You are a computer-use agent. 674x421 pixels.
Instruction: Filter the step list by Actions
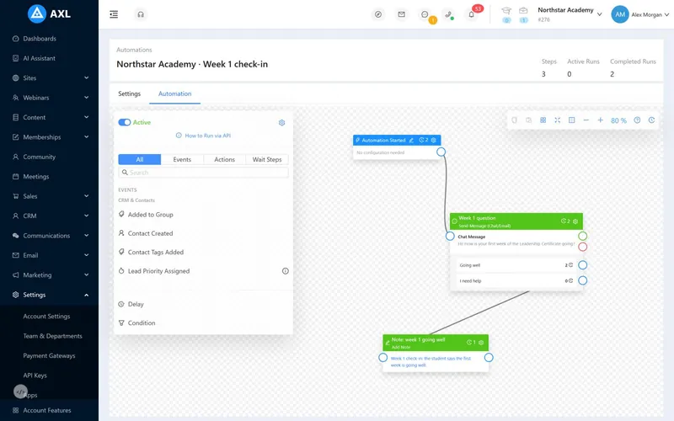point(224,159)
